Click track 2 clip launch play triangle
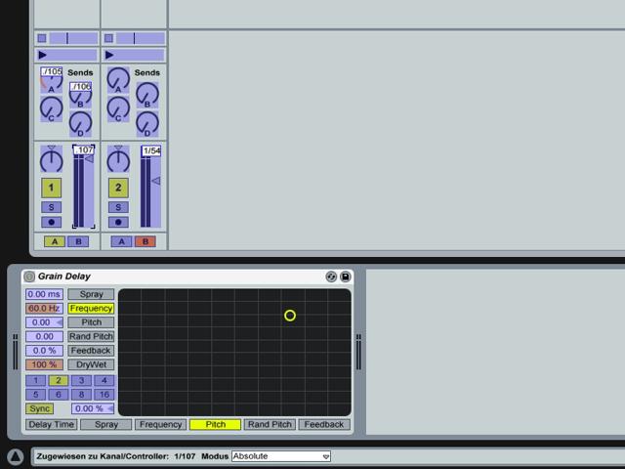 click(109, 55)
